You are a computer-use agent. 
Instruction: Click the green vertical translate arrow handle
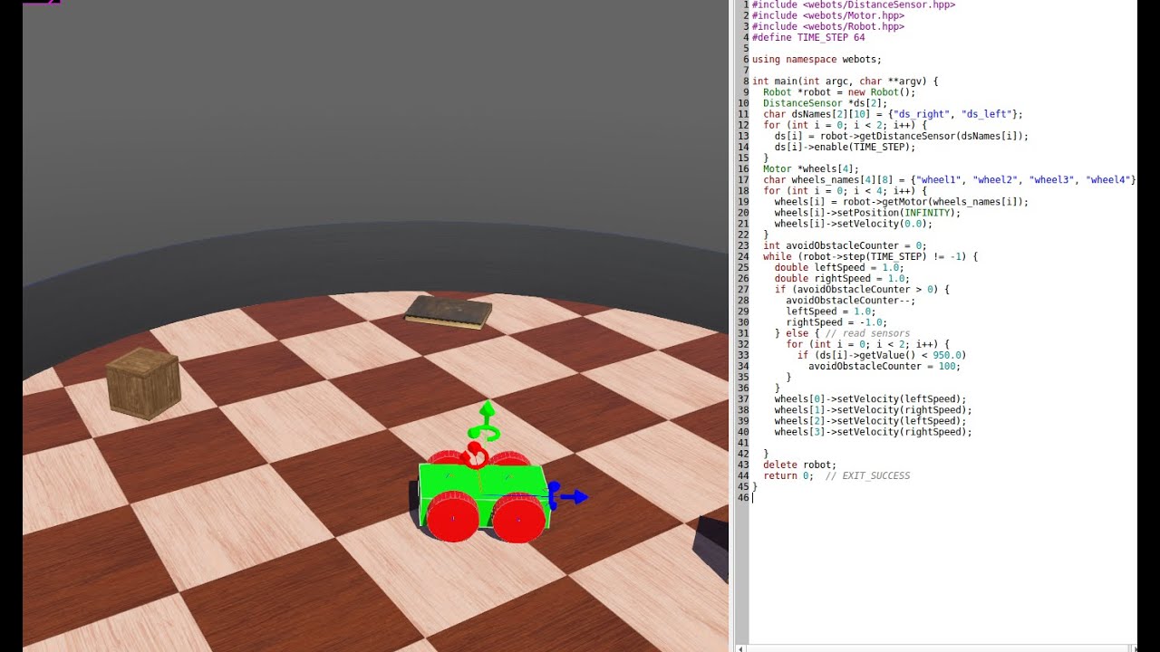coord(487,411)
